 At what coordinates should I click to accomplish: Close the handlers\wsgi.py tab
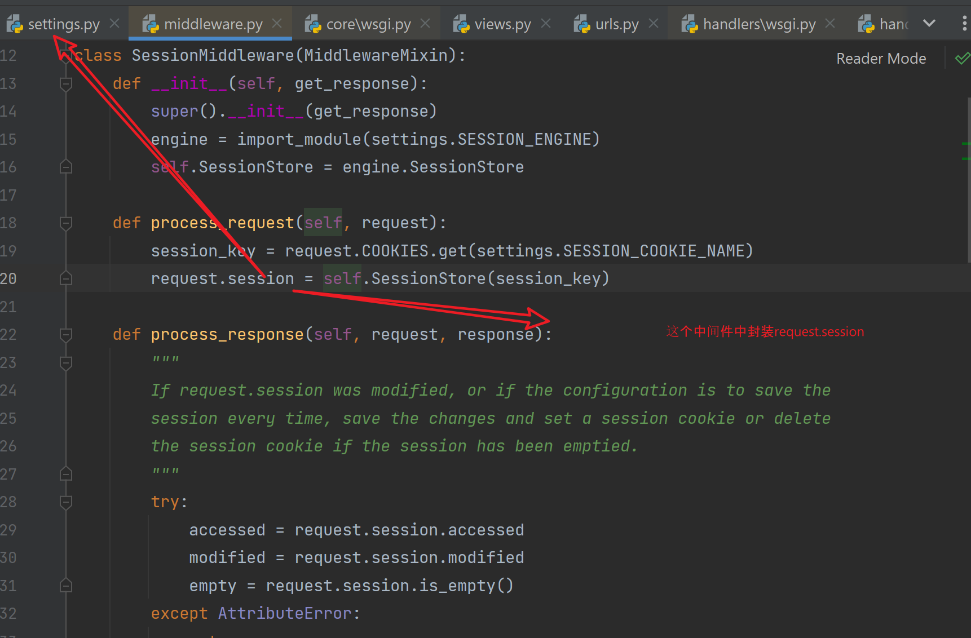pyautogui.click(x=830, y=23)
